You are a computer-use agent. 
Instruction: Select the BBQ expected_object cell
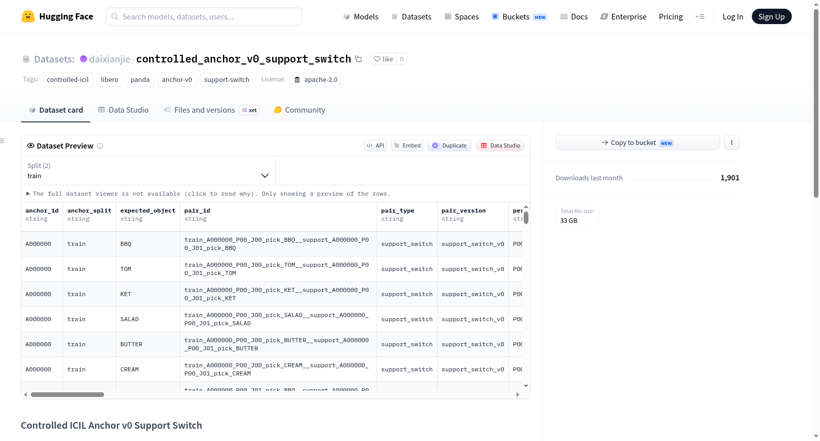click(x=148, y=244)
